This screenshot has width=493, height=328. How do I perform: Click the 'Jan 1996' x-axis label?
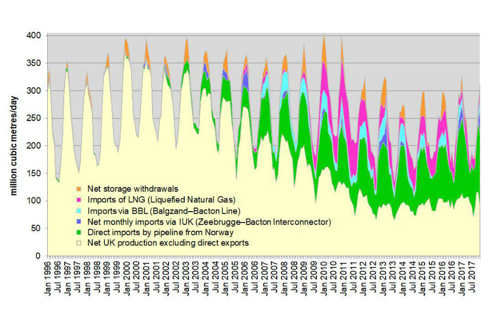(48, 278)
